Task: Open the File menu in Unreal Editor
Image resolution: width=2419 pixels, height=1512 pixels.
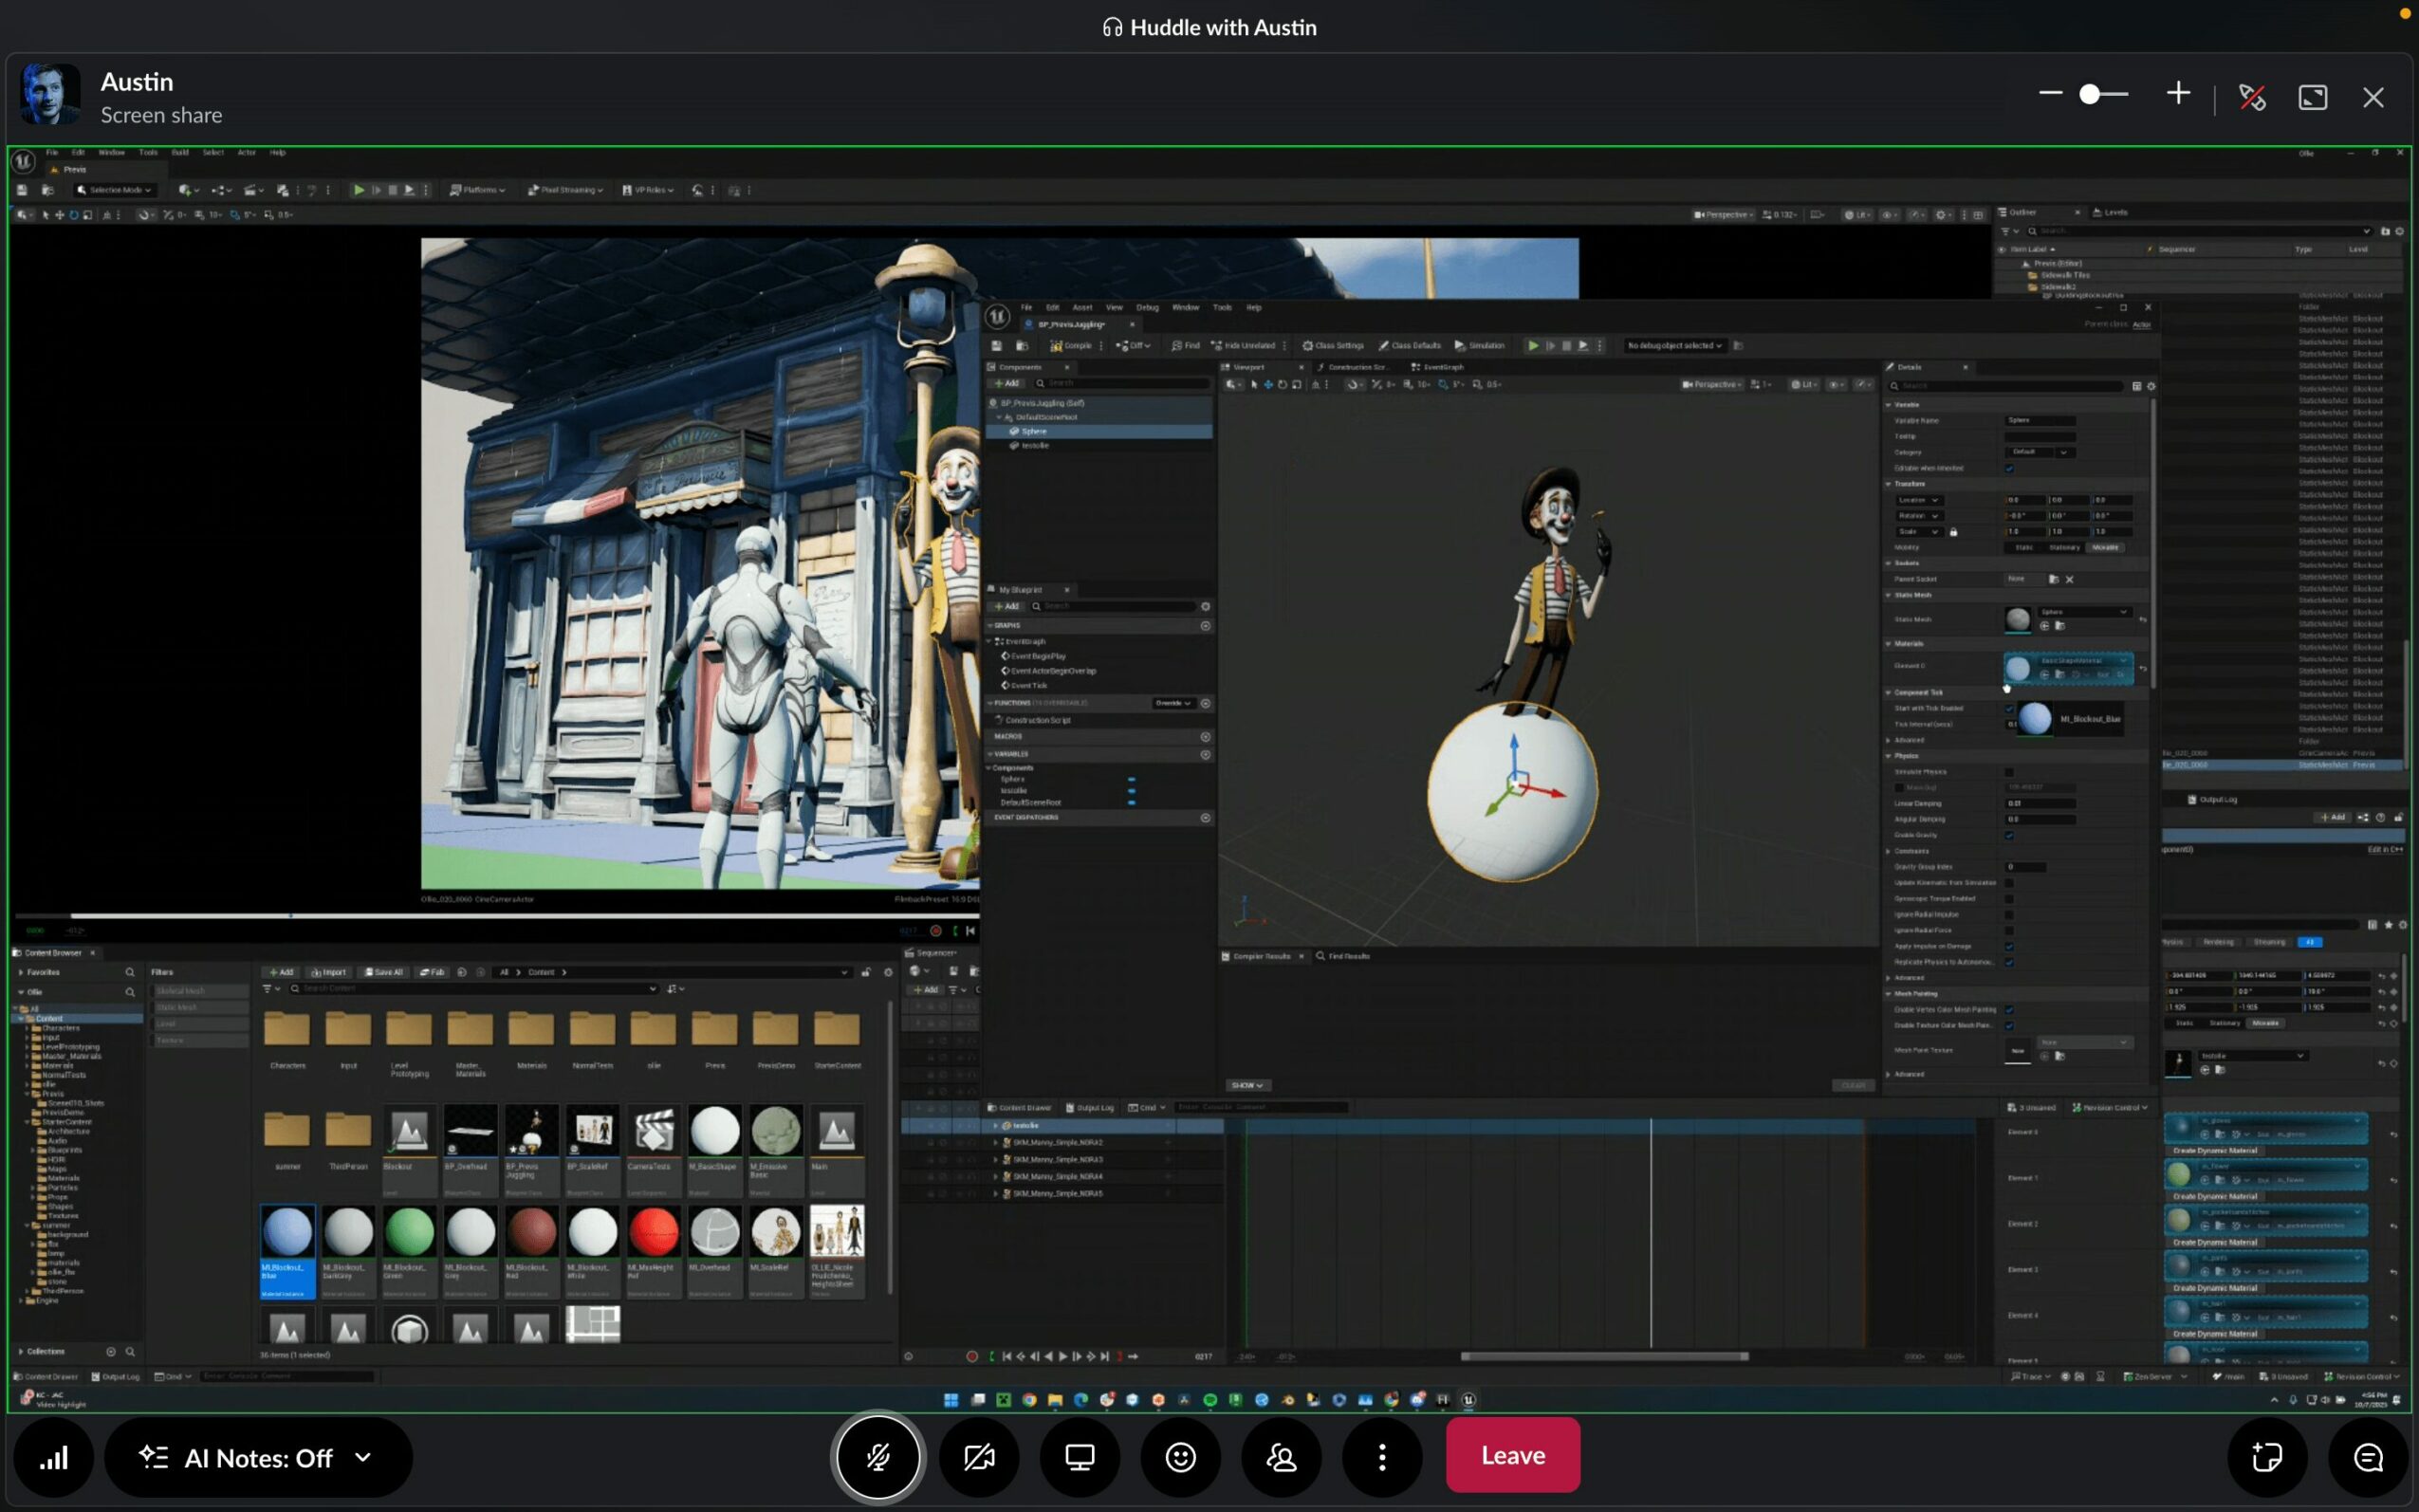Action: 52,153
